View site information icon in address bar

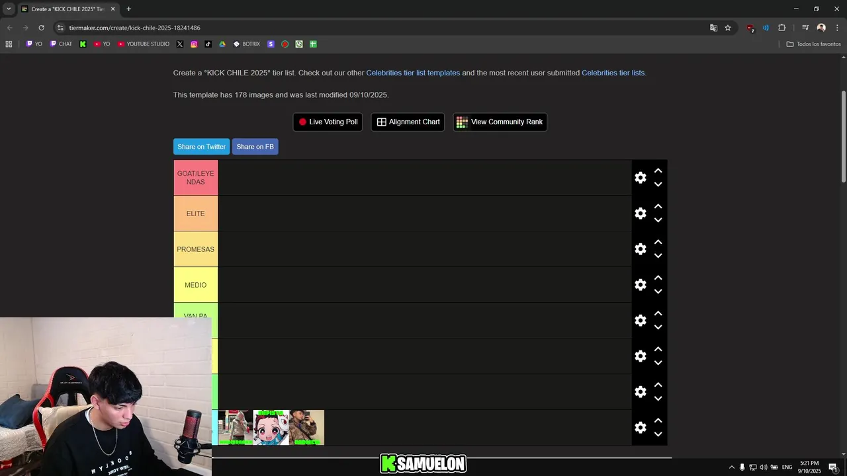tap(60, 28)
